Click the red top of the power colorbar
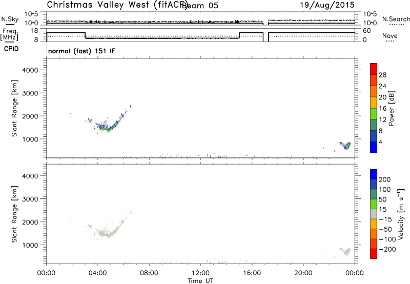Viewport: 410px width, 284px height. [x=374, y=69]
